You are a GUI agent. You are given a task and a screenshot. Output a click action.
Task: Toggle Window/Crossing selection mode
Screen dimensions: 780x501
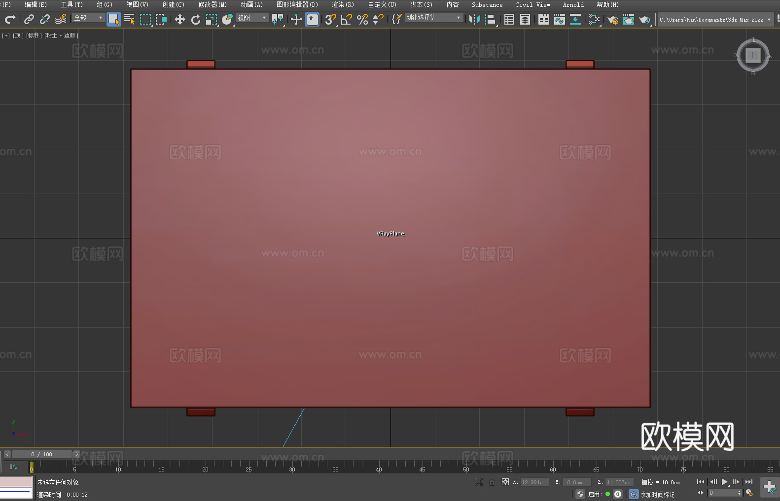[161, 19]
